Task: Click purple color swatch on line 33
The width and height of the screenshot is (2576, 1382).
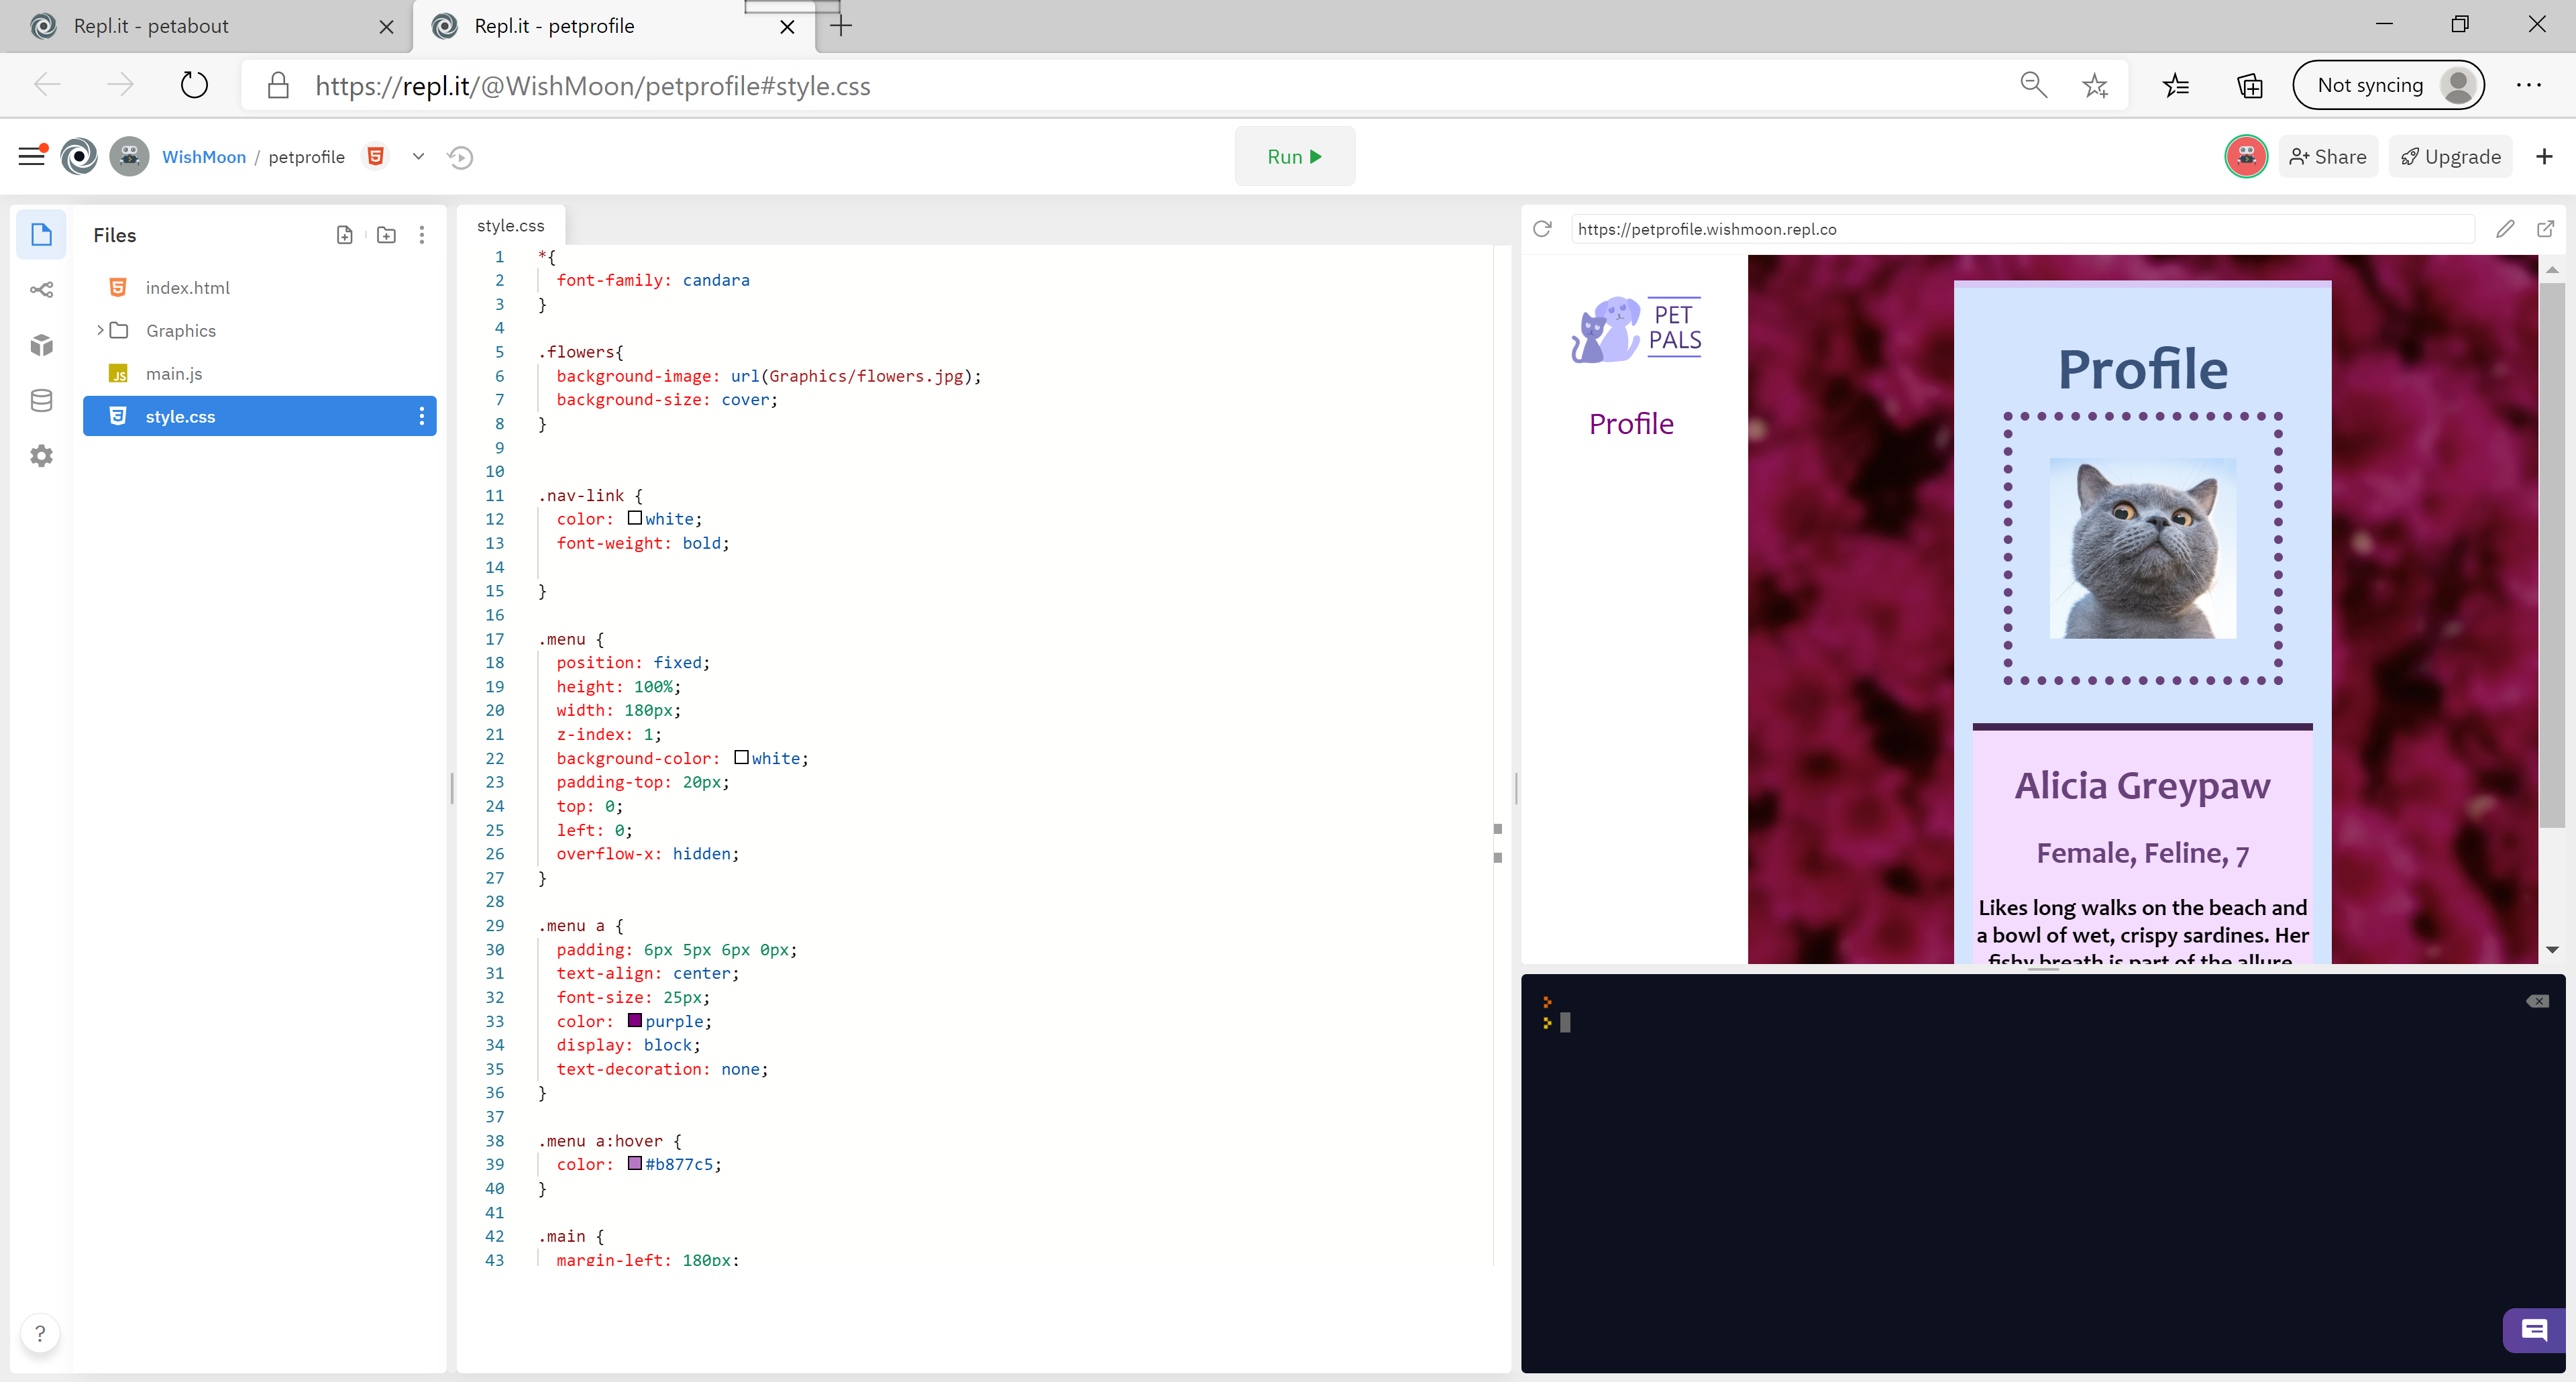Action: point(634,1020)
